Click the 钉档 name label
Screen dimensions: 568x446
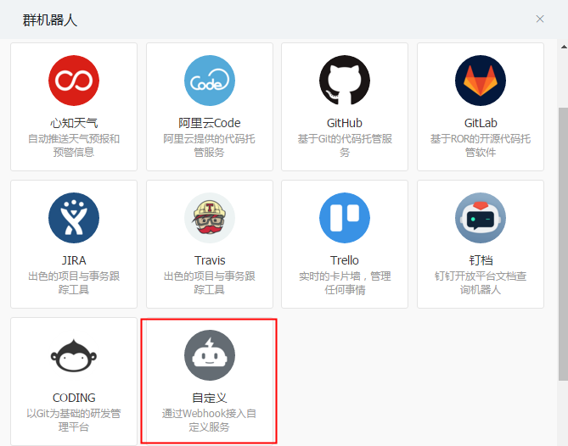(x=481, y=260)
